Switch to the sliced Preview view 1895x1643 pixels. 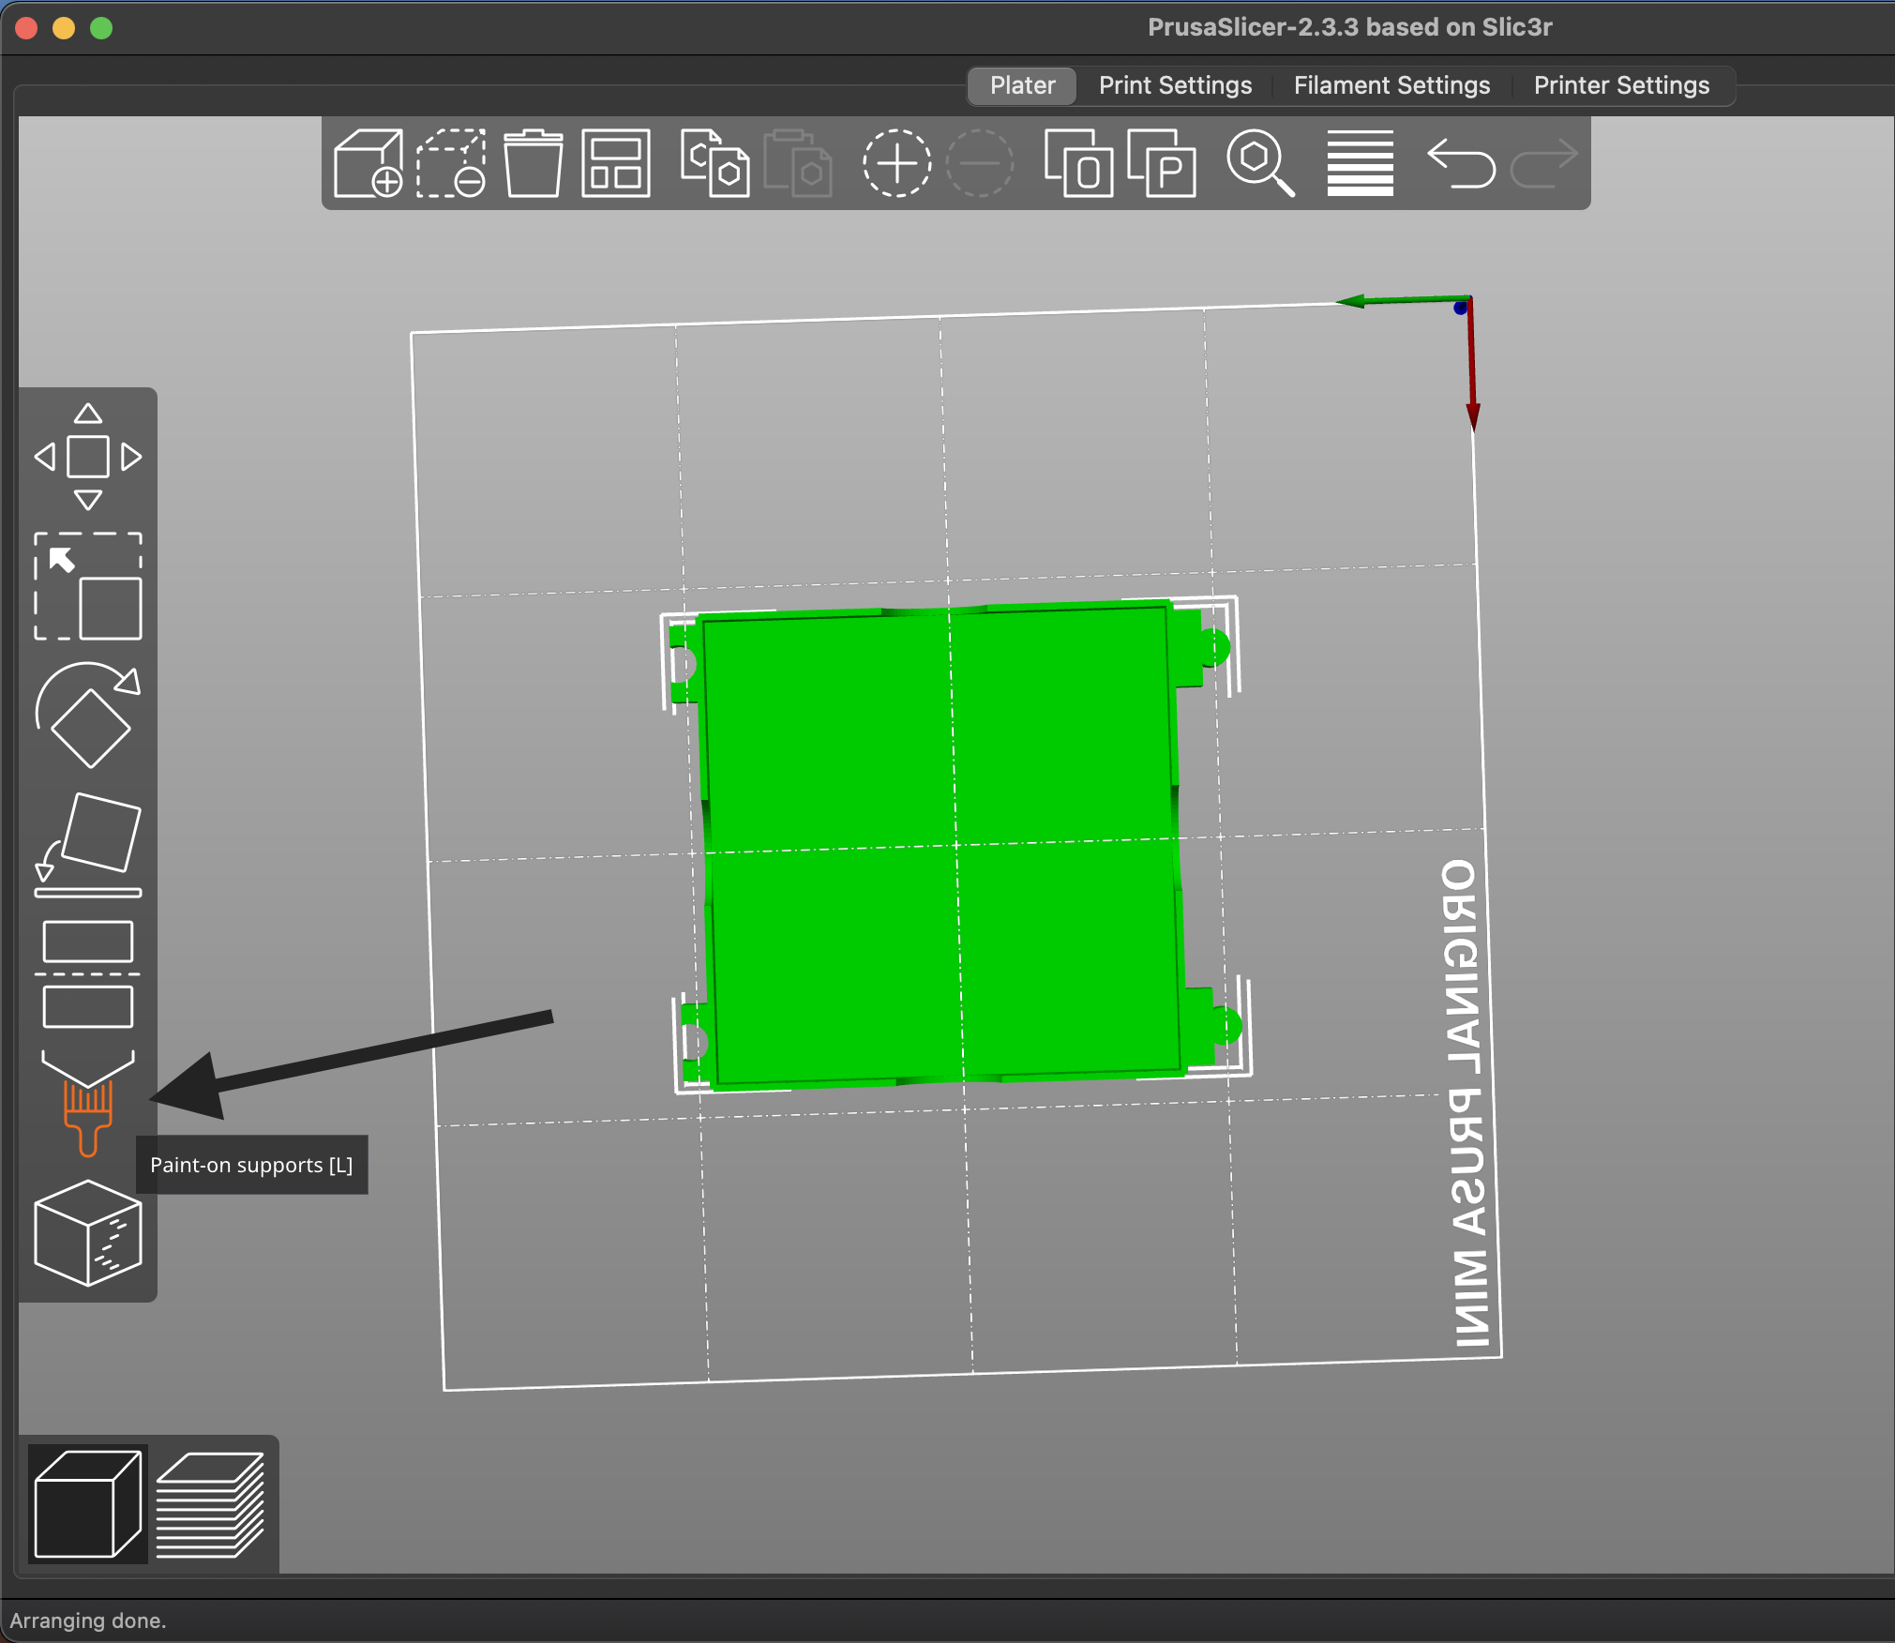(x=211, y=1505)
